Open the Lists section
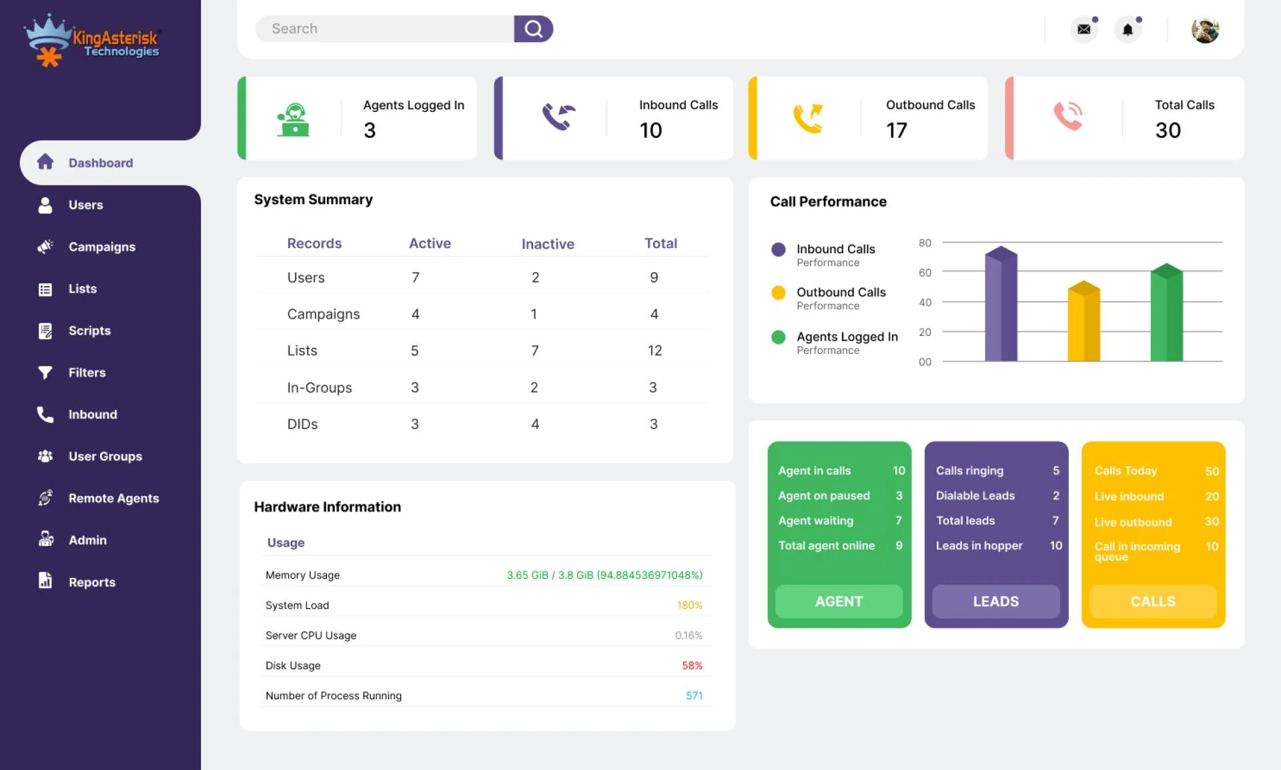 click(x=45, y=289)
